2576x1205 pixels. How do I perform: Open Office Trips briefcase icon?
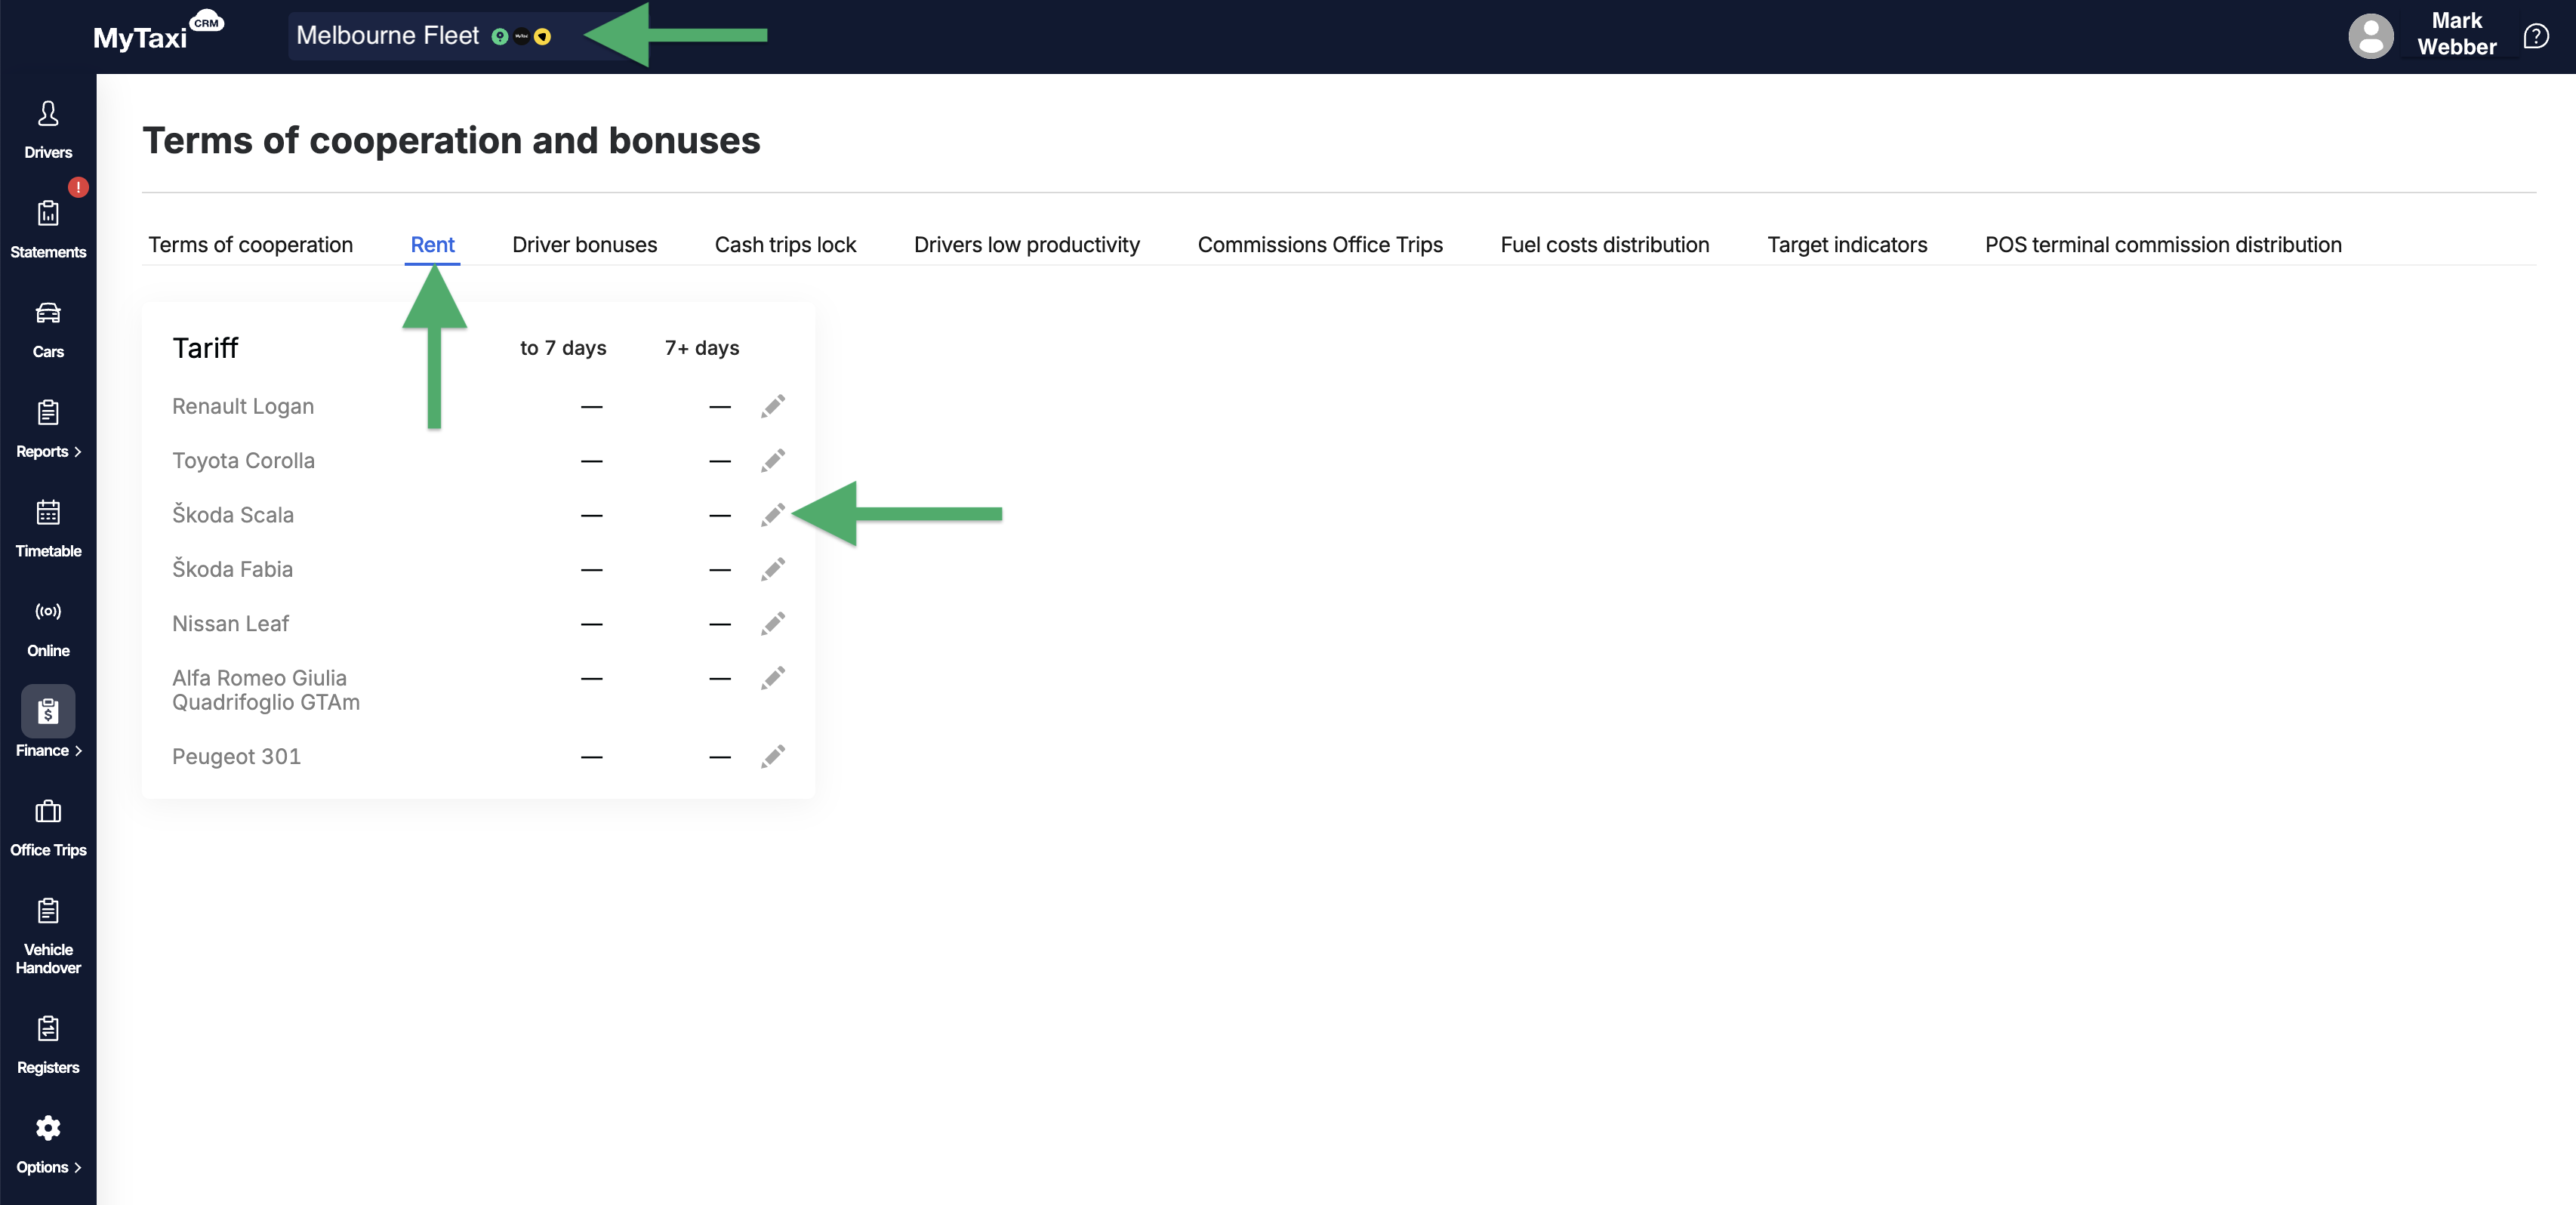point(48,811)
